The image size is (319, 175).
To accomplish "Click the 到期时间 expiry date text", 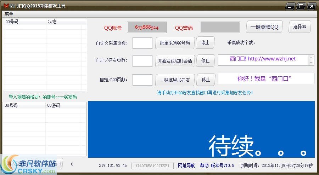I will click(x=276, y=165).
